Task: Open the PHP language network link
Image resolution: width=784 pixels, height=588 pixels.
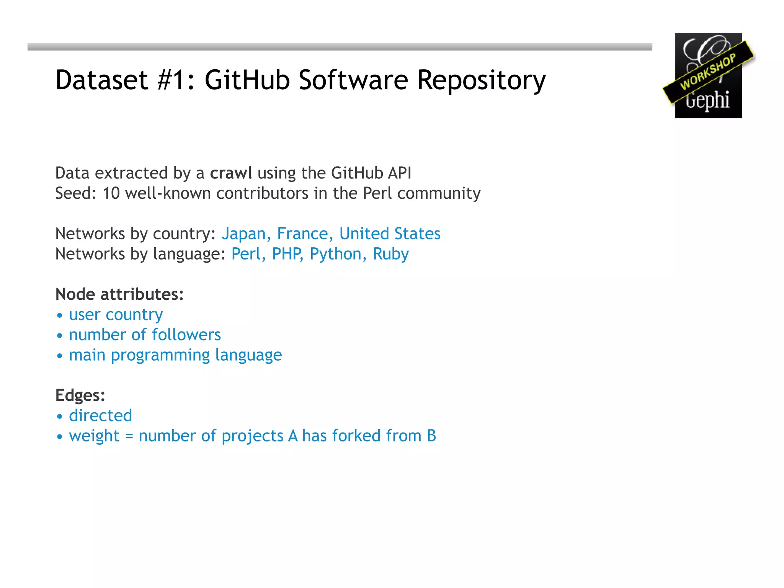Action: pyautogui.click(x=286, y=254)
